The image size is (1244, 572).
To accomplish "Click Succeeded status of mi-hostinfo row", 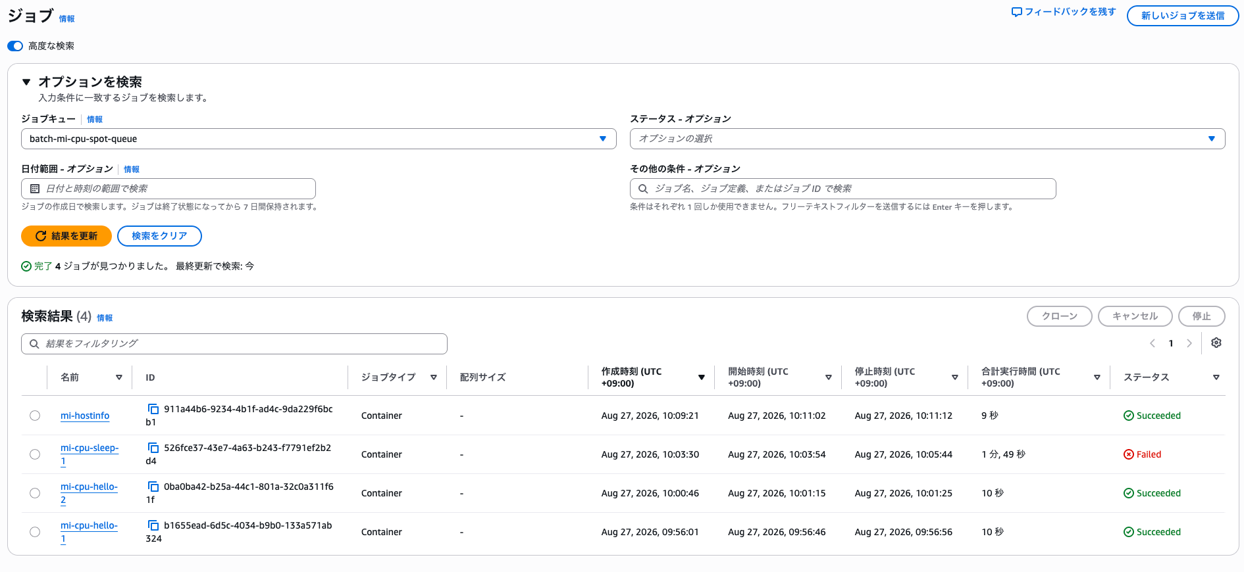I will [1152, 416].
